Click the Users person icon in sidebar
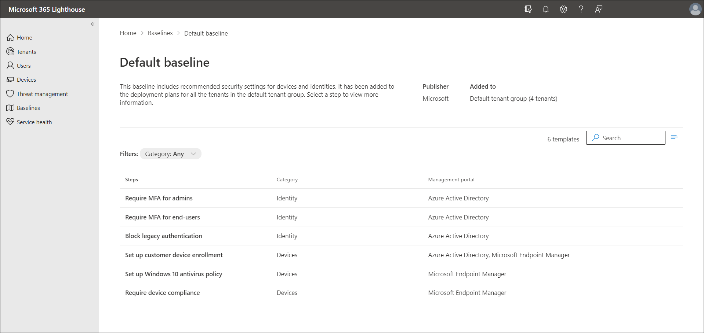Viewport: 704px width, 333px height. (x=10, y=66)
